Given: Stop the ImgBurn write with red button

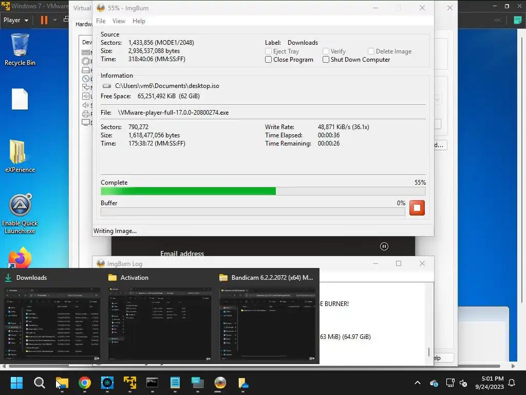Looking at the screenshot, I should click(x=417, y=208).
